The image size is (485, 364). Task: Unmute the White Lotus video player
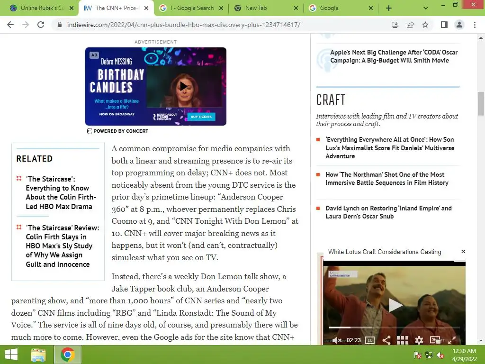tap(337, 340)
